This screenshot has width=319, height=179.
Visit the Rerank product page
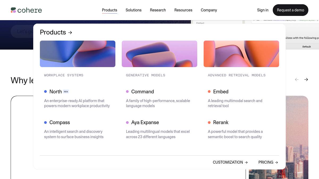221,123
